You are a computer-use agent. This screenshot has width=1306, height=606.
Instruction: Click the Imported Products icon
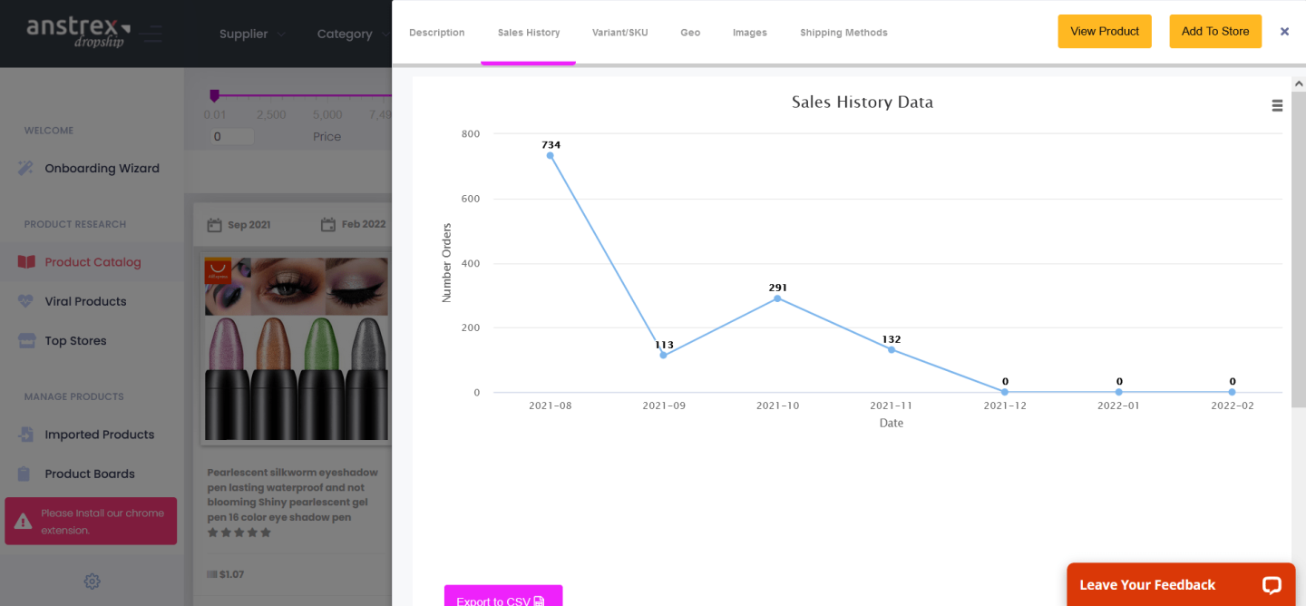26,435
